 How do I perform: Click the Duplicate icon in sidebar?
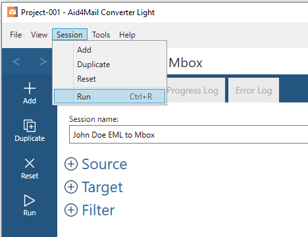pyautogui.click(x=30, y=126)
